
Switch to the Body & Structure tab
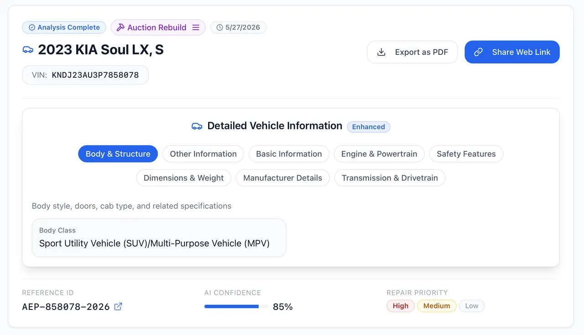coord(118,154)
